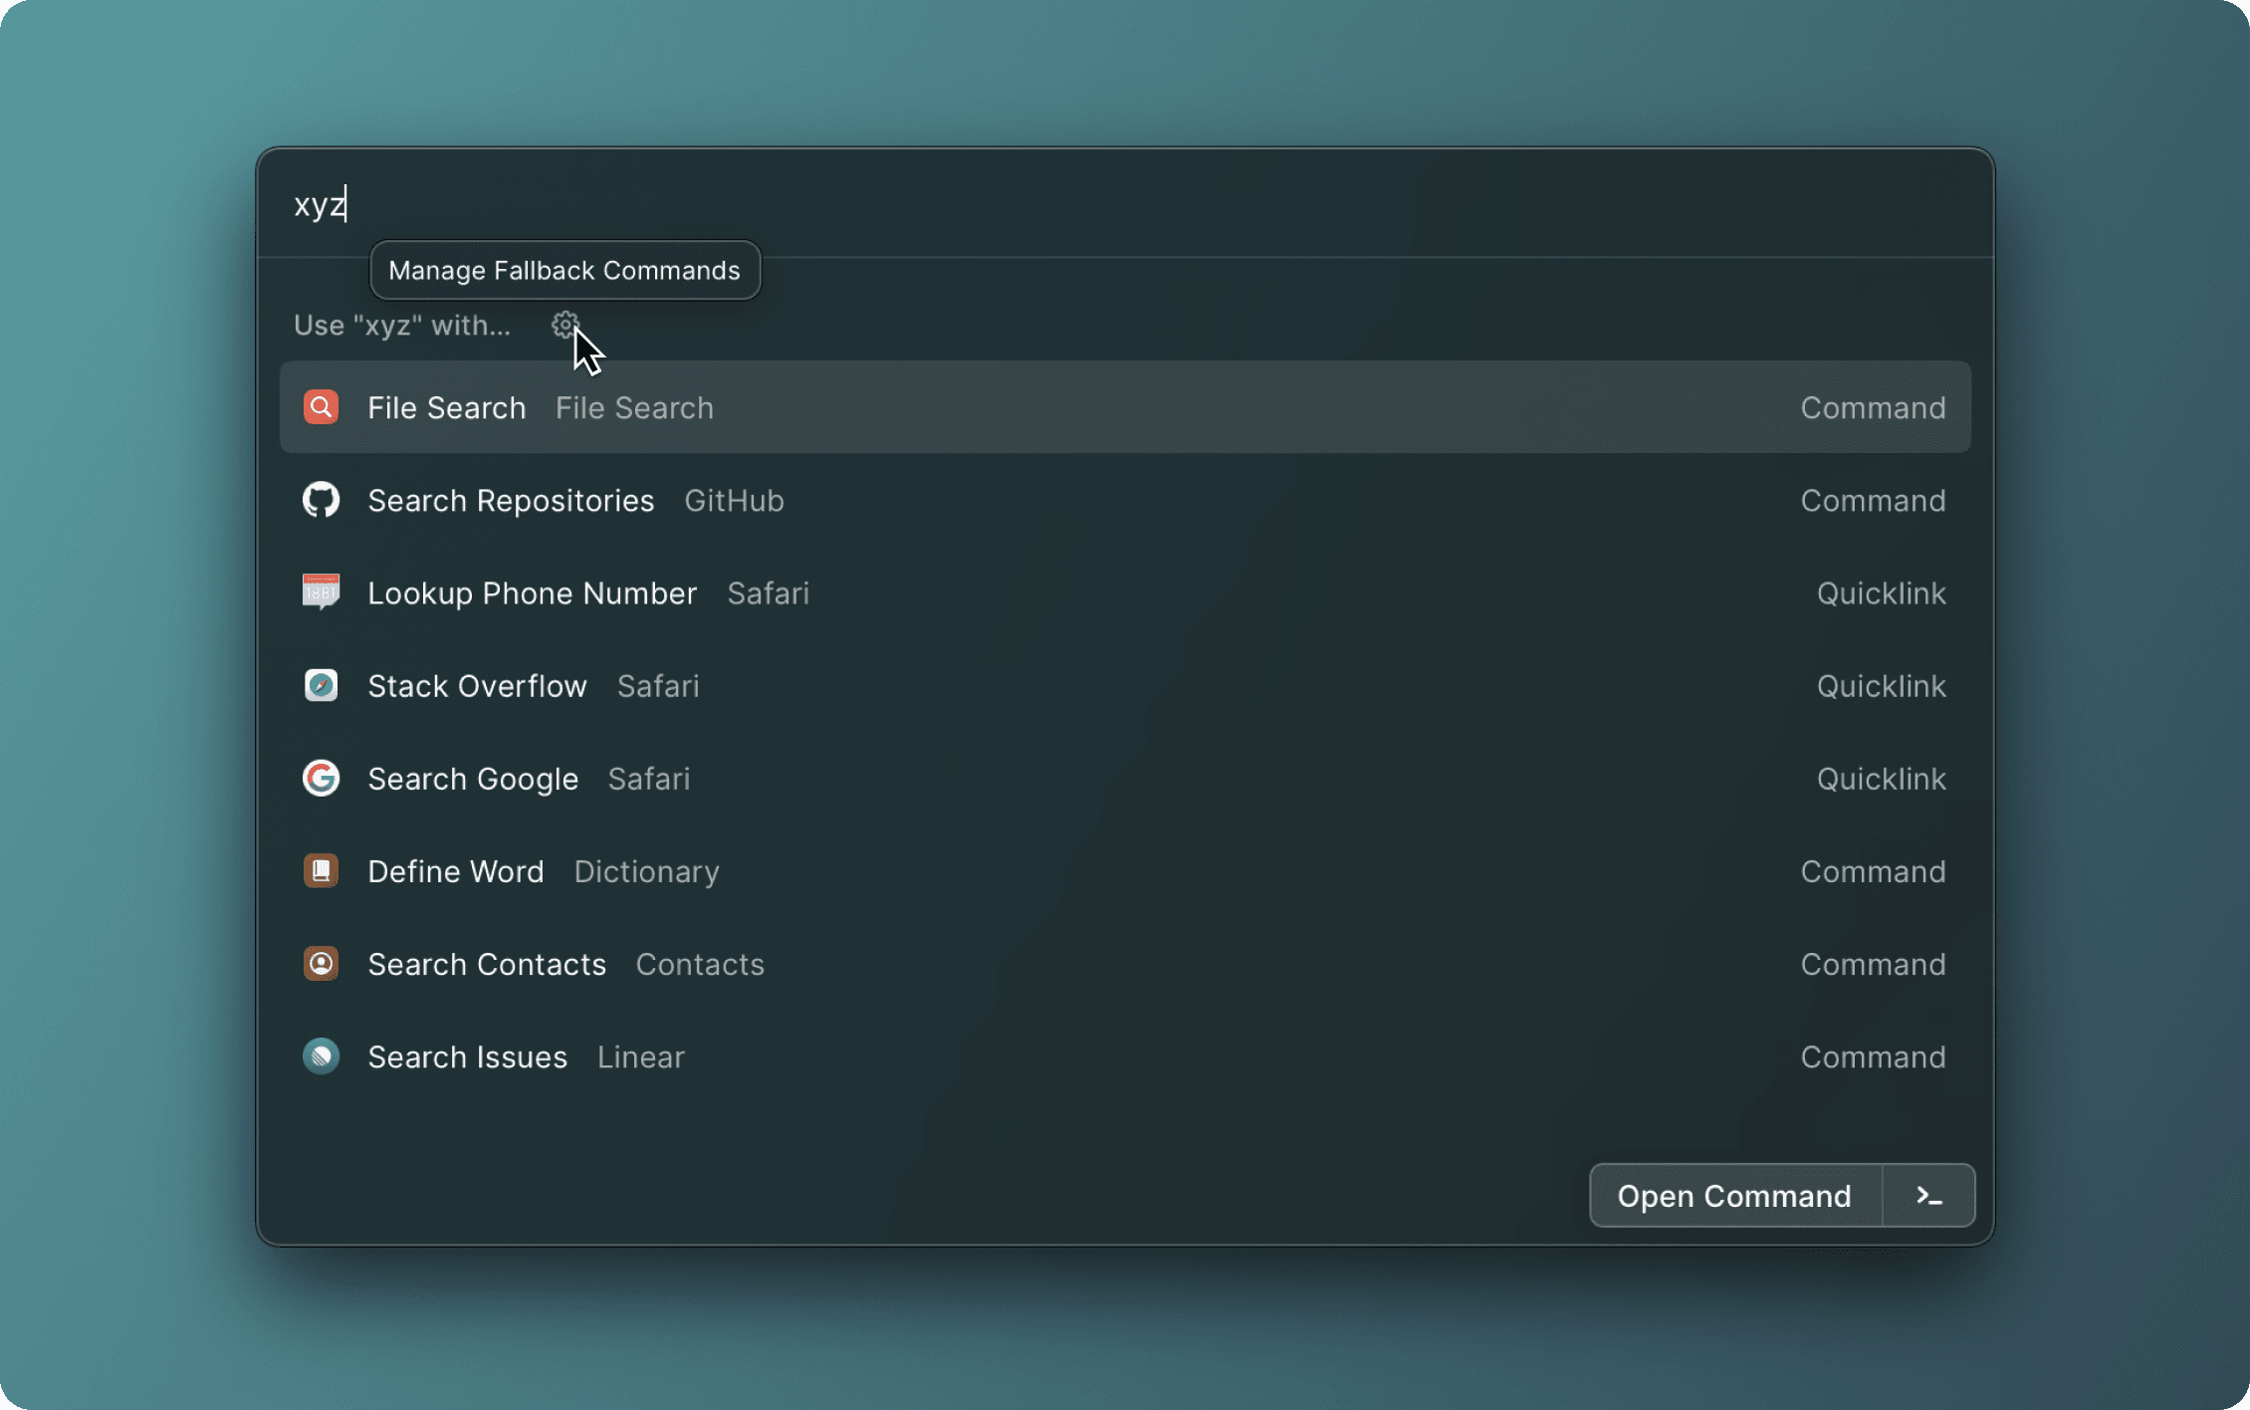Click the File Search magnifier icon
Image resolution: width=2250 pixels, height=1410 pixels.
[321, 406]
